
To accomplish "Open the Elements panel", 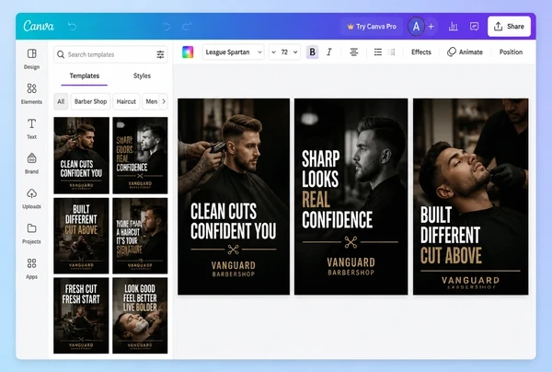I will click(x=31, y=94).
